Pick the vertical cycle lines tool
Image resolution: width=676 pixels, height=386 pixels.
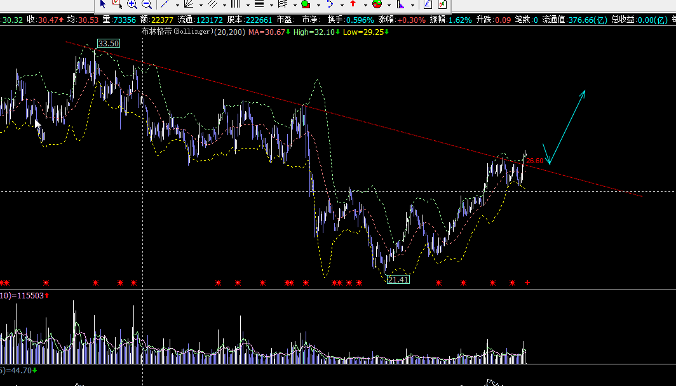pos(236,4)
